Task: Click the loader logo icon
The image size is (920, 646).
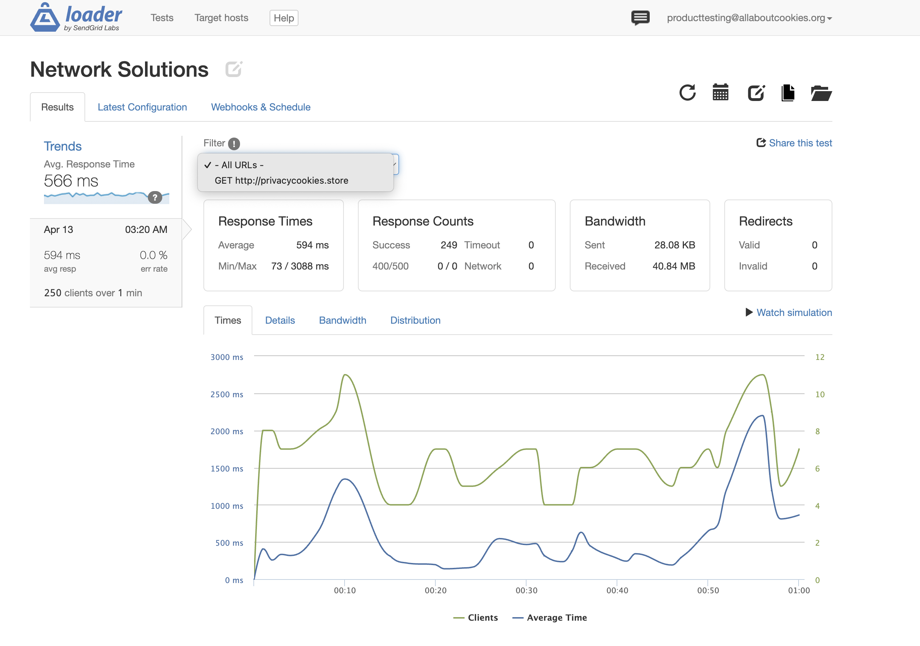Action: (x=45, y=17)
